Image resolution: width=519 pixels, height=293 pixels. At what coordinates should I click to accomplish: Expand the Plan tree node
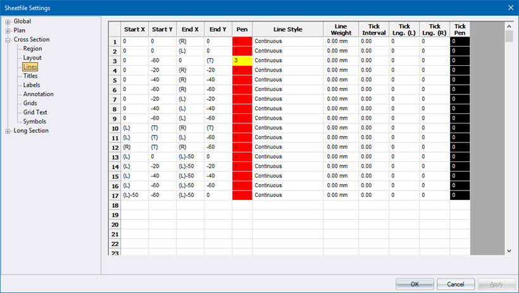coord(8,30)
